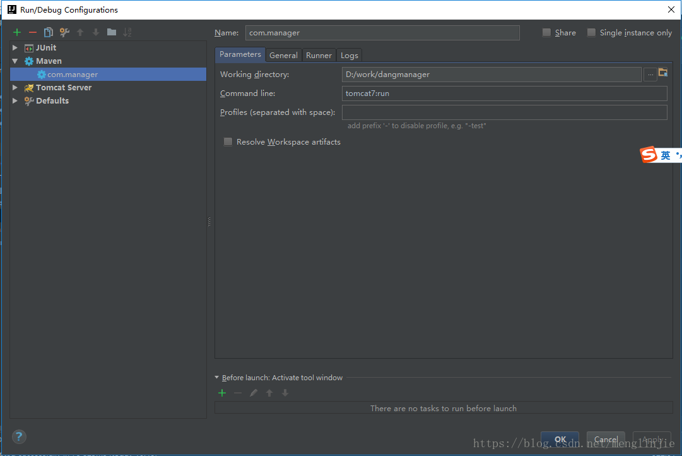Click the Cancel button
This screenshot has height=456, width=682.
pos(606,440)
